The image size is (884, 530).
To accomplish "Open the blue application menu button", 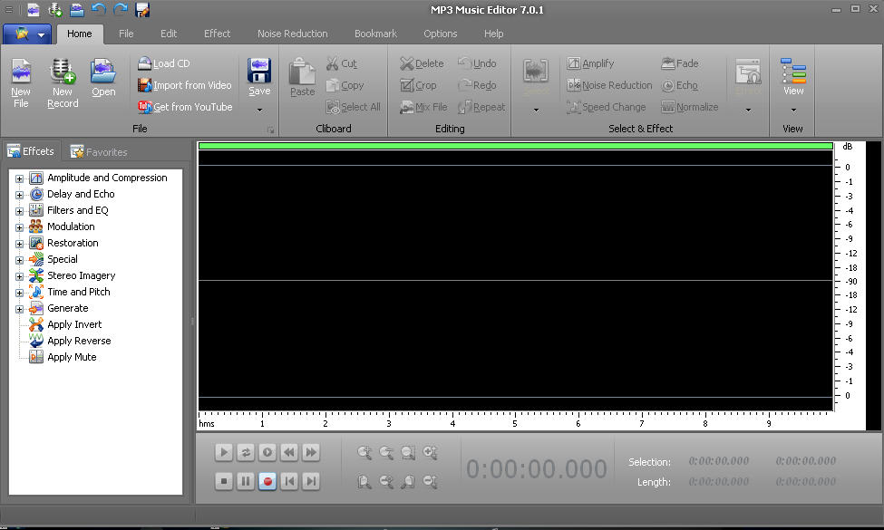I will (x=27, y=34).
